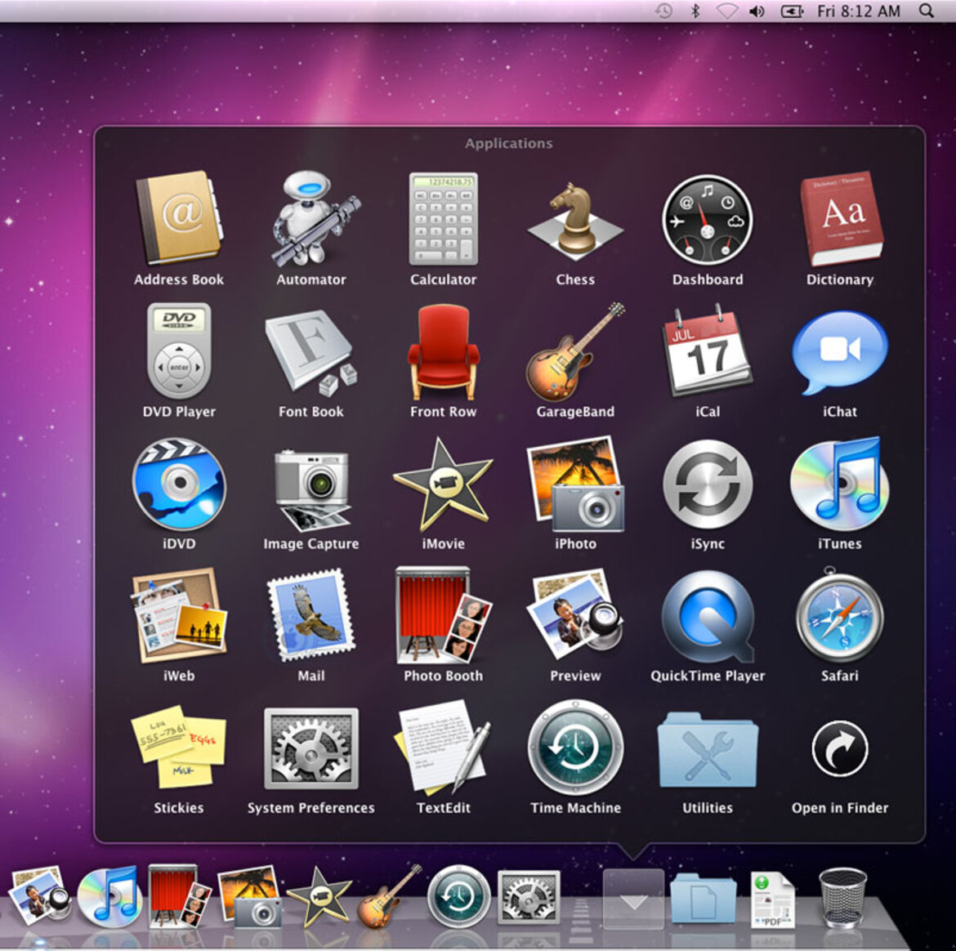Open iMovie in the Applications stack grid

coord(443,484)
